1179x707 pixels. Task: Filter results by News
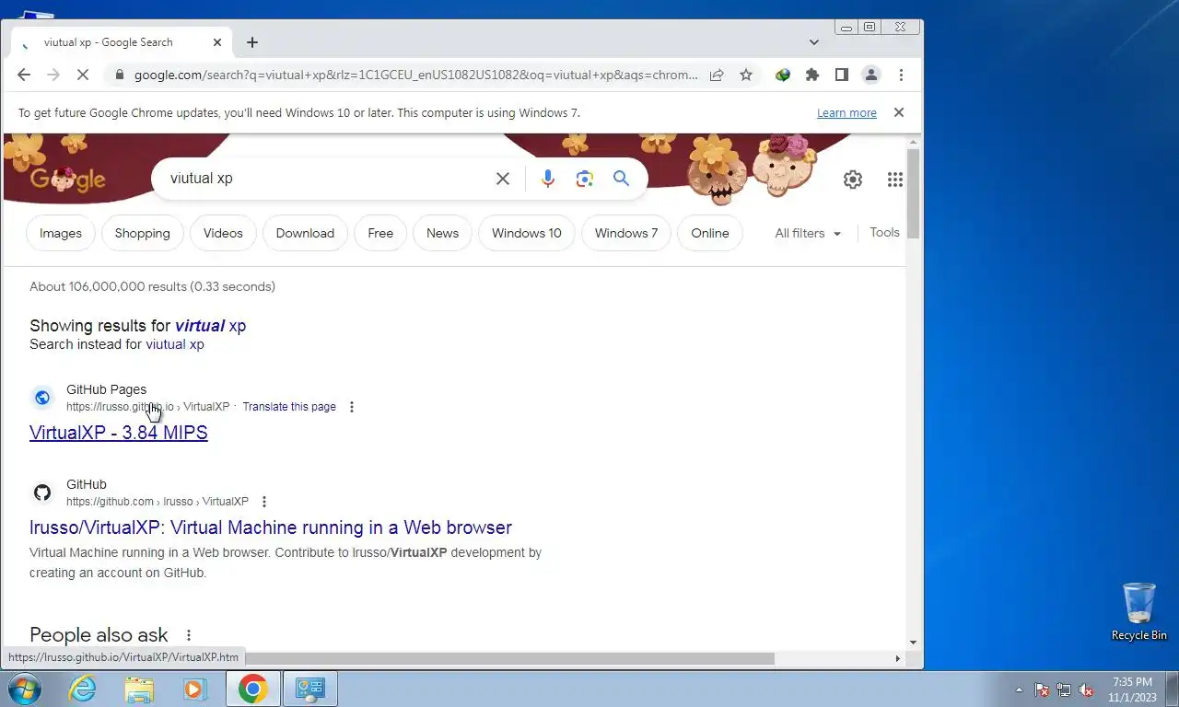tap(442, 233)
